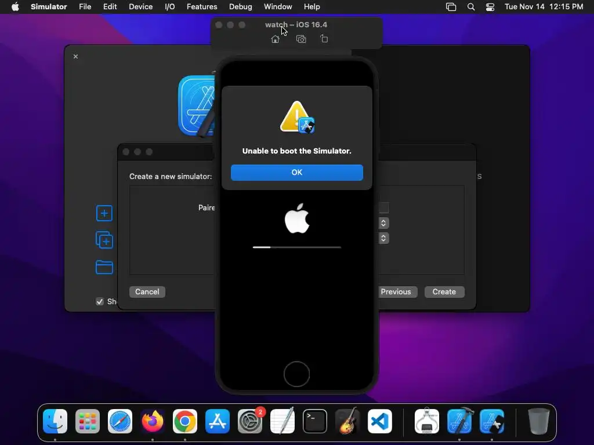Take a screenshot with the camera icon
This screenshot has height=445, width=594.
point(301,39)
